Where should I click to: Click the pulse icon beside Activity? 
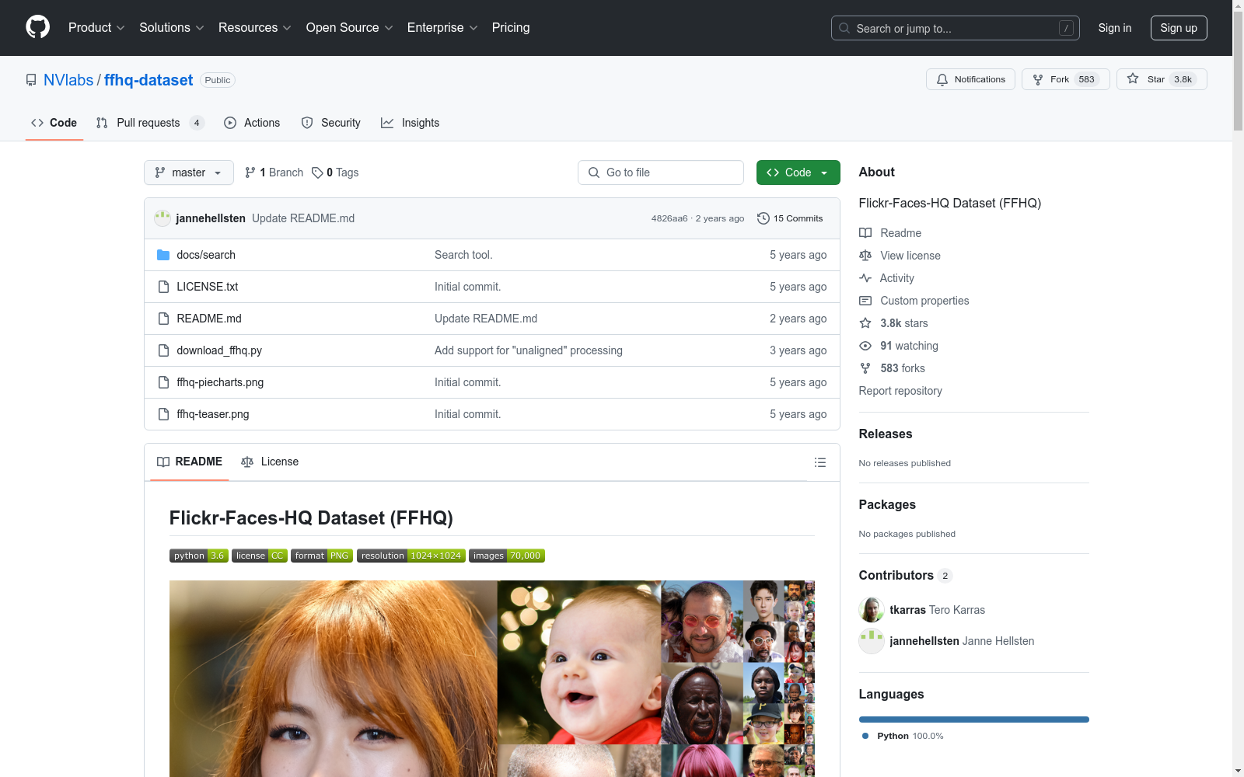(865, 278)
